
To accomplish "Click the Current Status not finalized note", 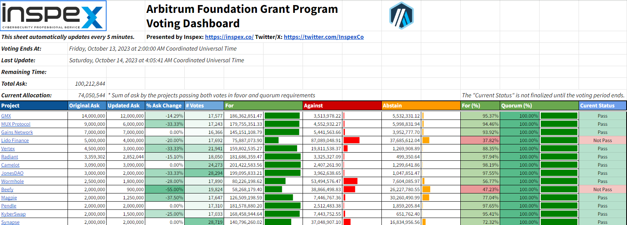I will [543, 95].
